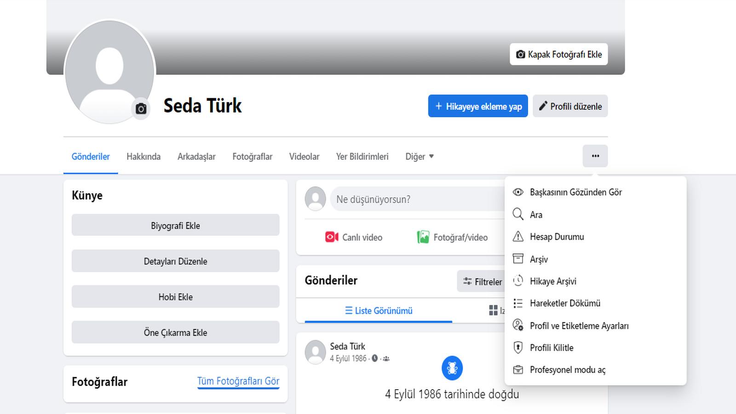Click the profile avatar in the post composer

316,199
